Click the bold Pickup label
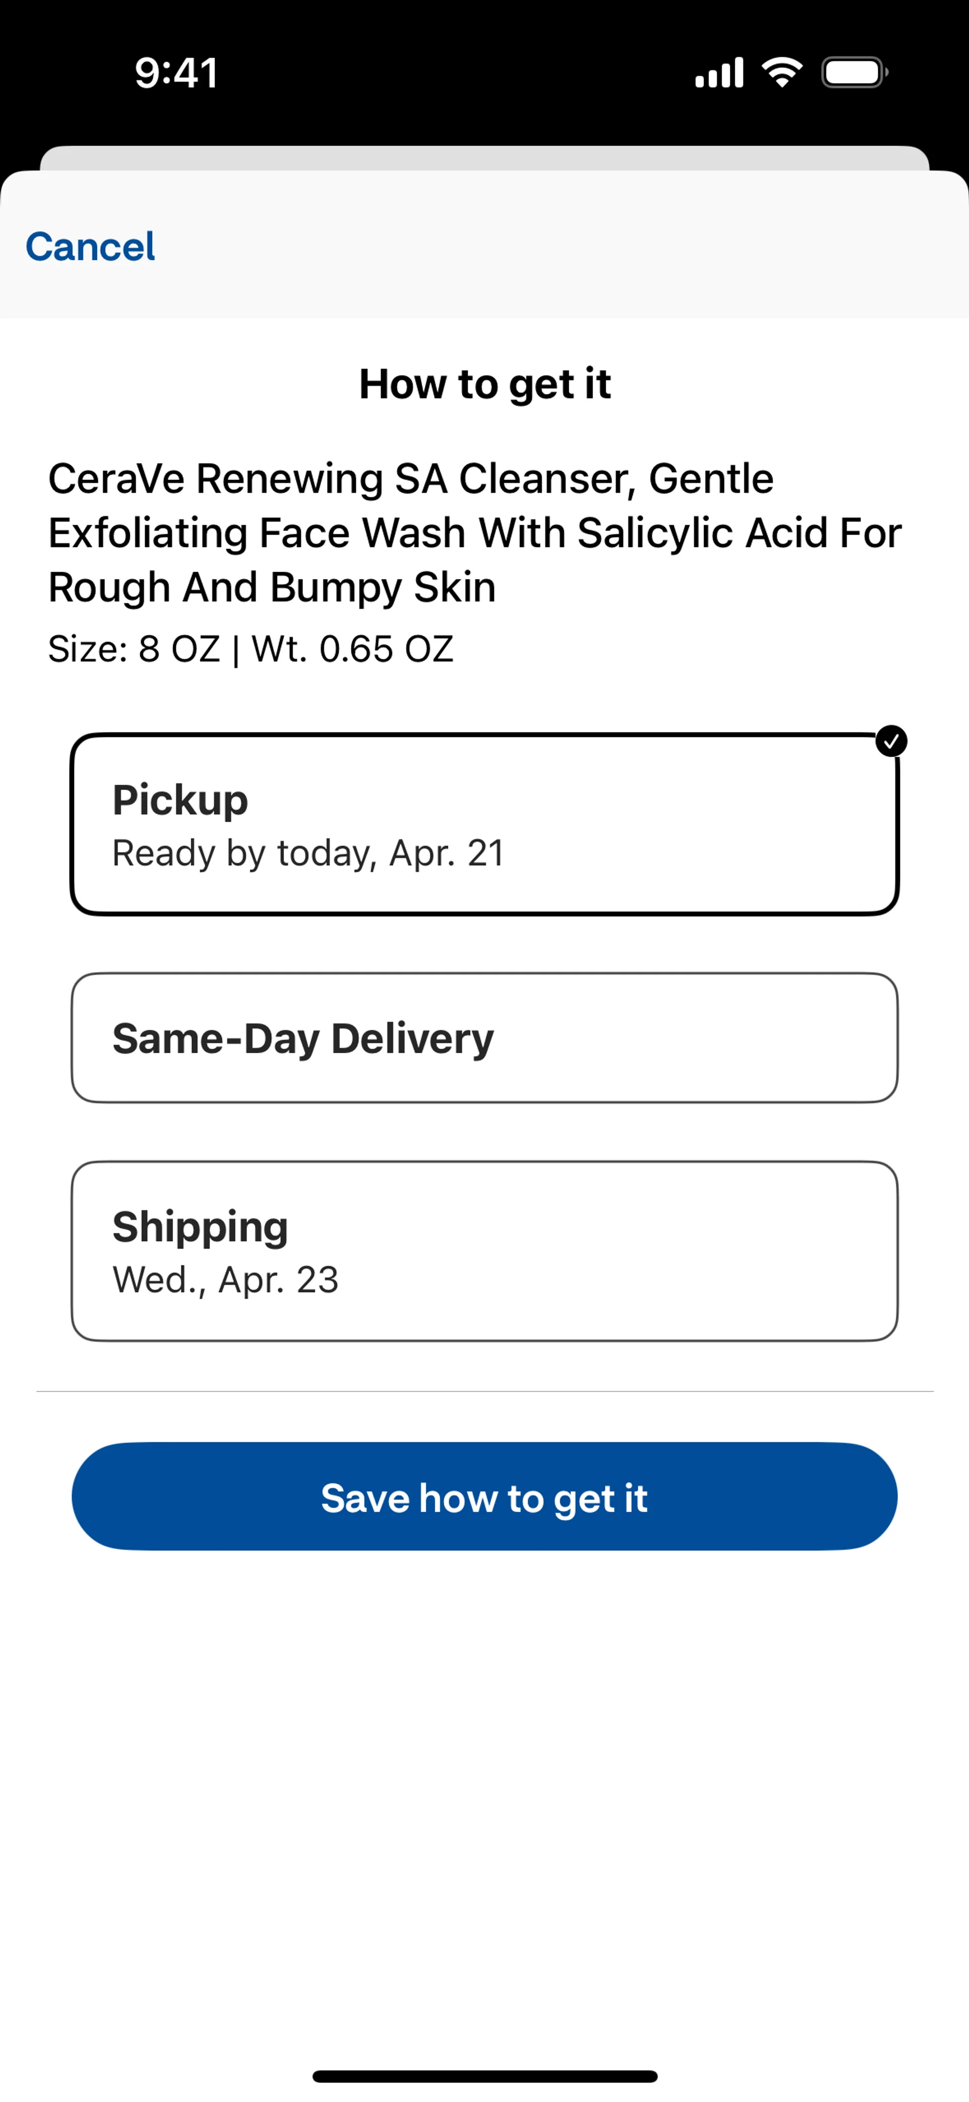Screen dimensions: 969x2102 180,799
